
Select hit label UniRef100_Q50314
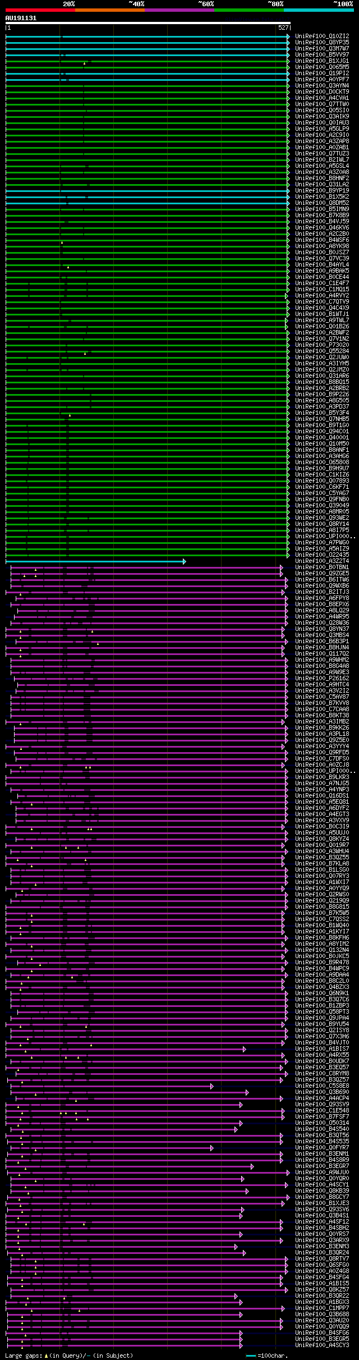pyautogui.click(x=322, y=1123)
